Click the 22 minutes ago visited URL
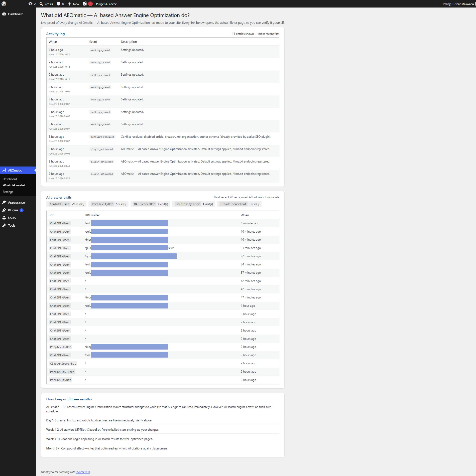This screenshot has height=476, width=476. [x=131, y=256]
